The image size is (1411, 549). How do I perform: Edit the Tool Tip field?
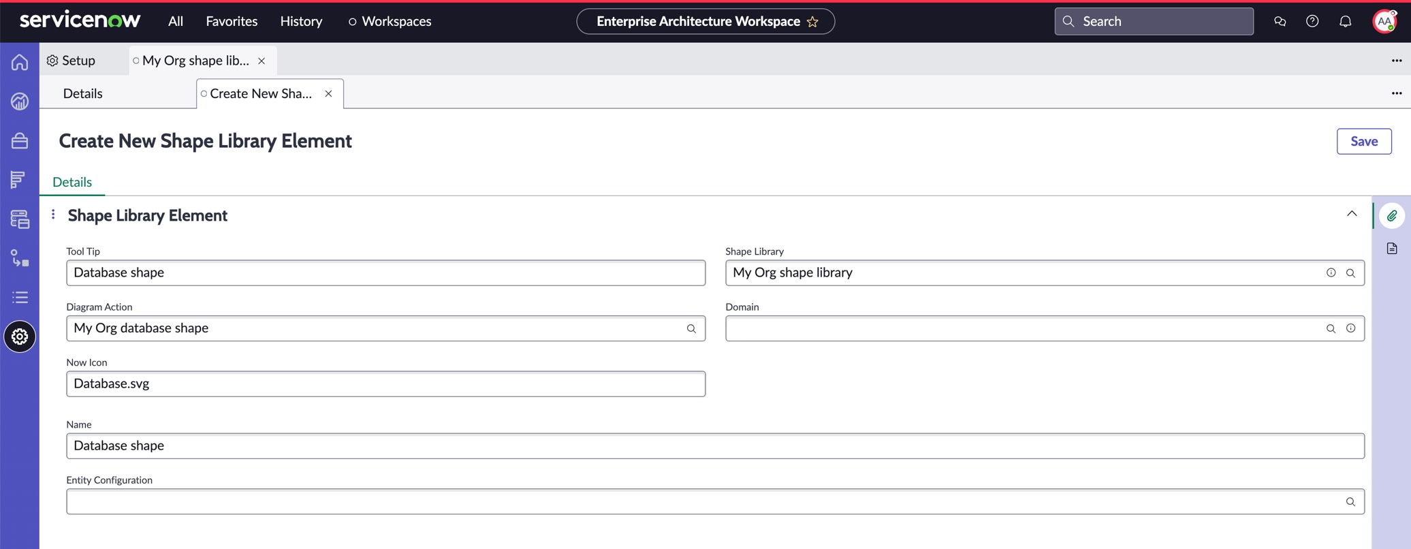385,272
